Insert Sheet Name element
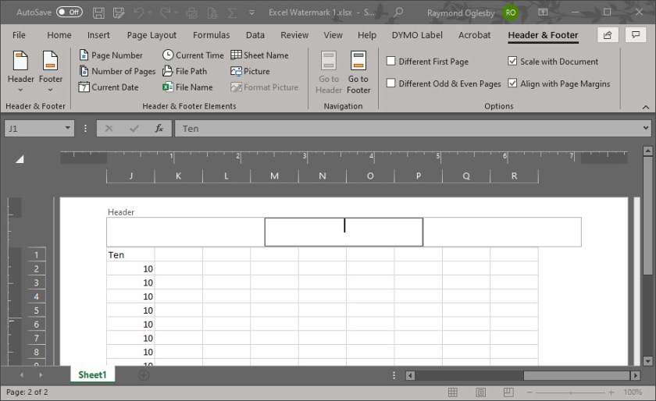This screenshot has width=656, height=401. pos(259,55)
